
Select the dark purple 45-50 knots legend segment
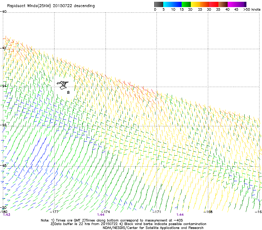[x=241, y=4]
